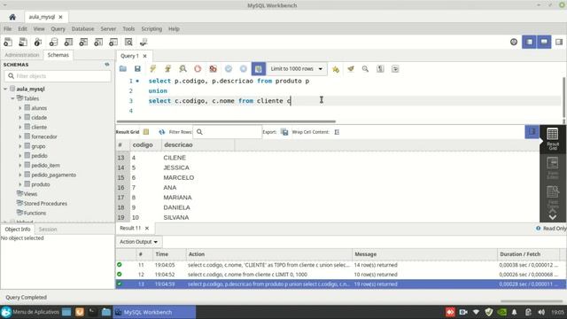Open the Limit to 1000 rows dropdown
Screen dimensions: 567x319
pyautogui.click(x=297, y=69)
